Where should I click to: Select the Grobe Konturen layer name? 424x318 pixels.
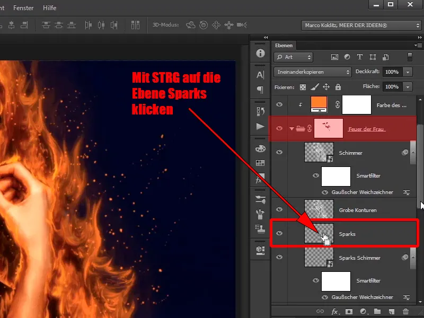click(358, 210)
